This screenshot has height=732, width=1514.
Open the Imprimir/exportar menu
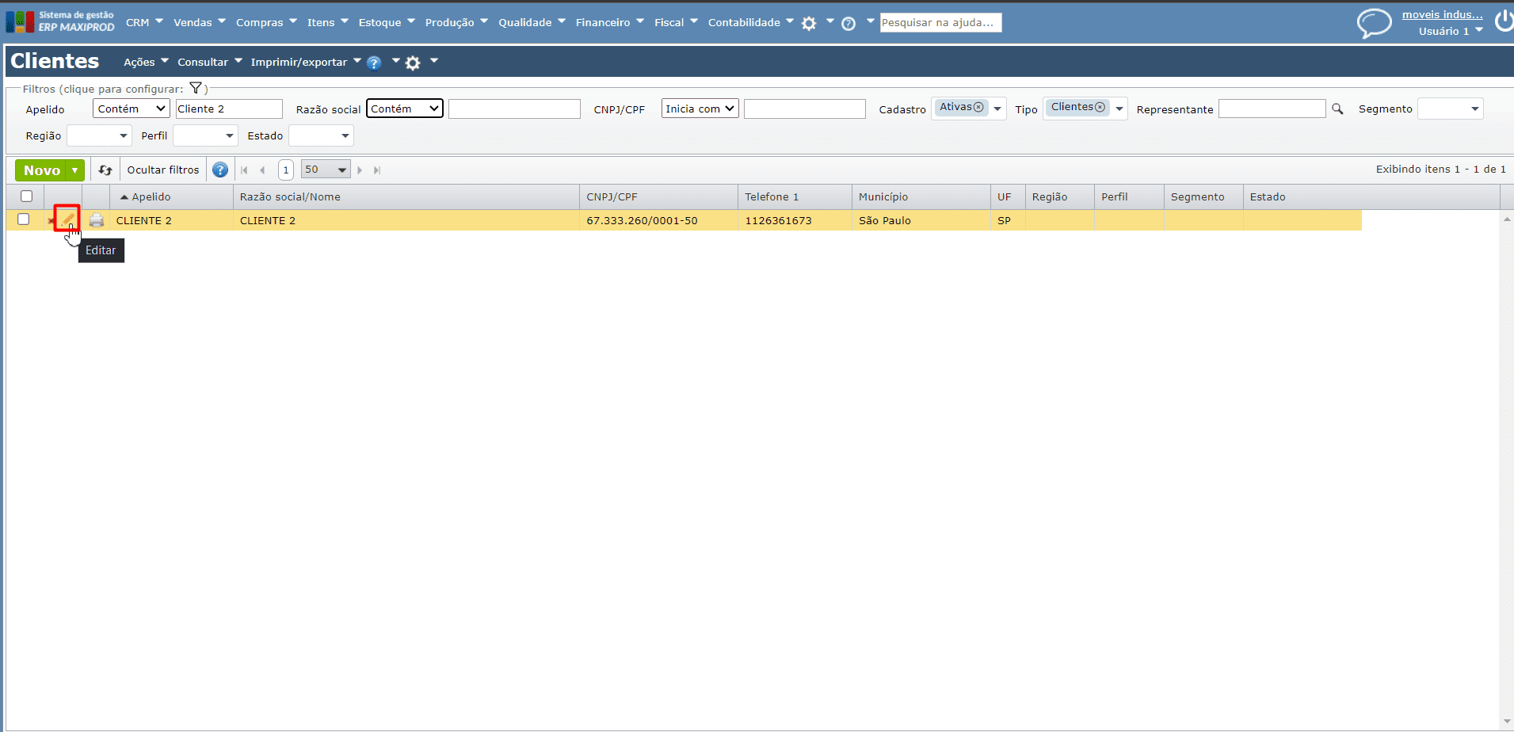305,62
